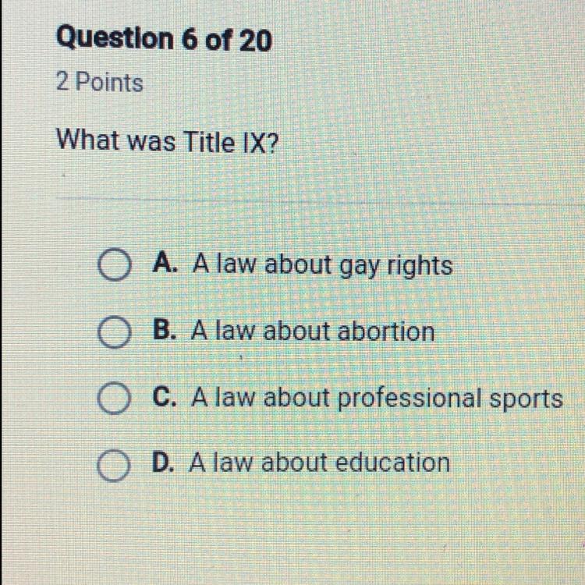Click the 'A law about abortion' answer text
Viewport: 585px width, 585px height.
313,331
